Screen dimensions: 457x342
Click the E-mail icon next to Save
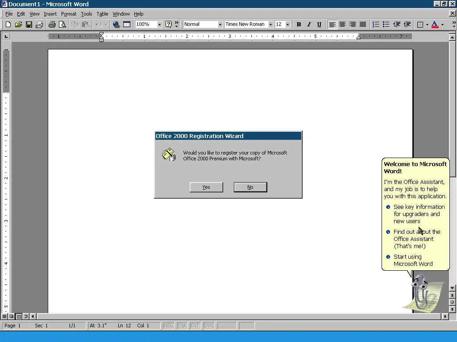pyautogui.click(x=39, y=24)
